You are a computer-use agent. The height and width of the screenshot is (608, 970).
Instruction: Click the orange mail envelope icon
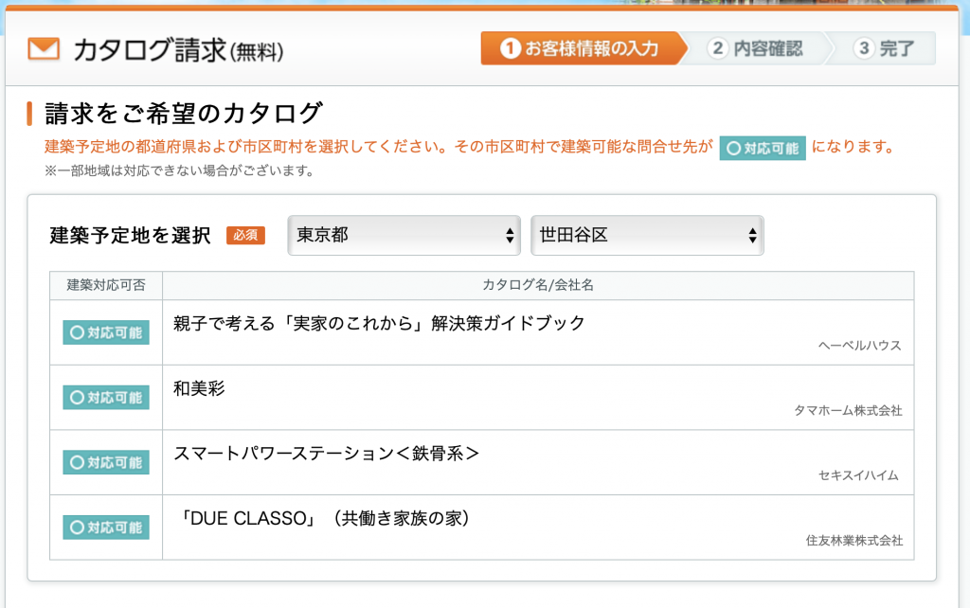[44, 49]
